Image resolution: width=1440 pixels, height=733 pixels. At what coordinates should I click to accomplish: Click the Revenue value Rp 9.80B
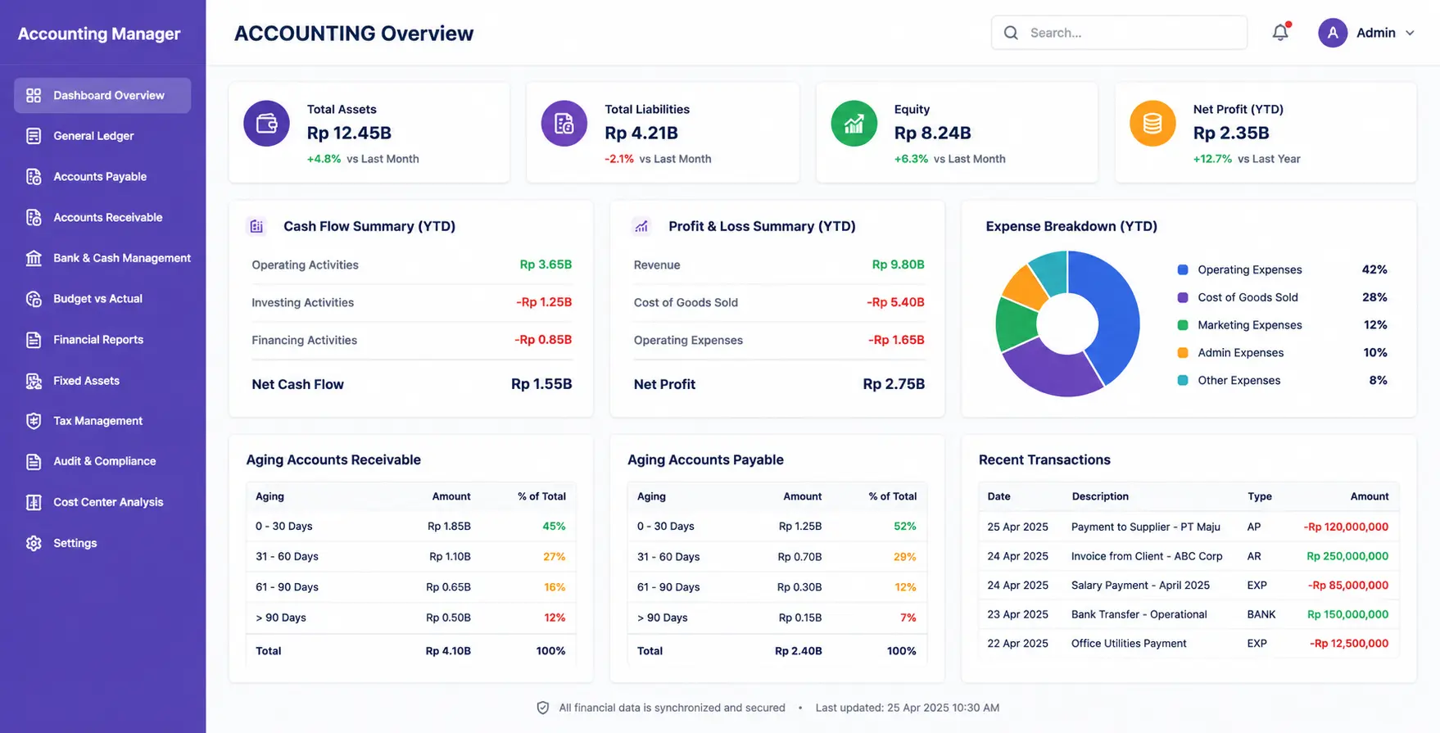[x=898, y=265]
